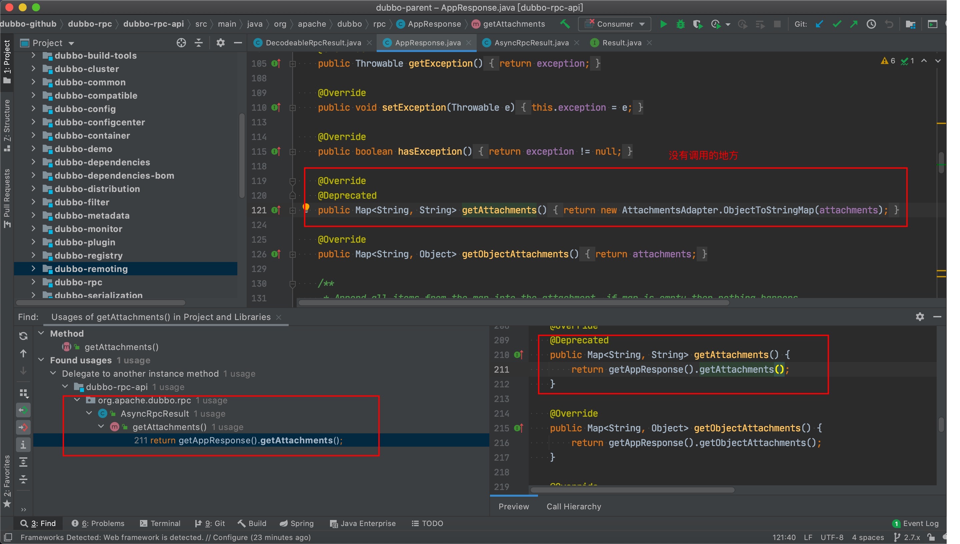Open the Consumer run configuration dropdown
Screen dimensions: 960x544
pyautogui.click(x=614, y=24)
